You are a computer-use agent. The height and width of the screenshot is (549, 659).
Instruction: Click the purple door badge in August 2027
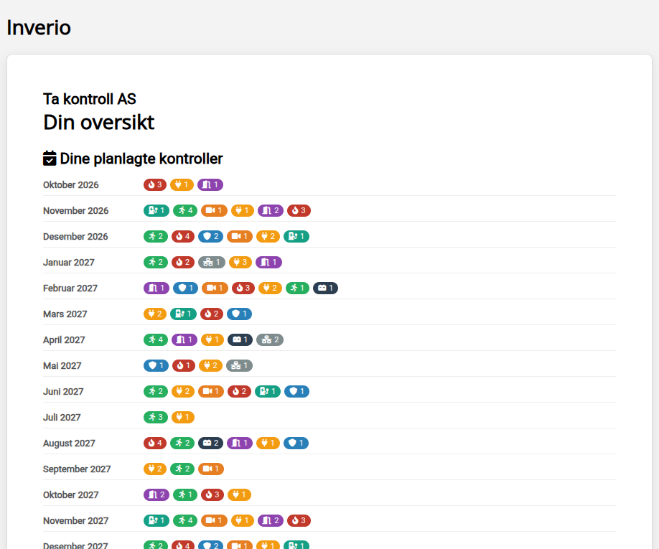[240, 444]
